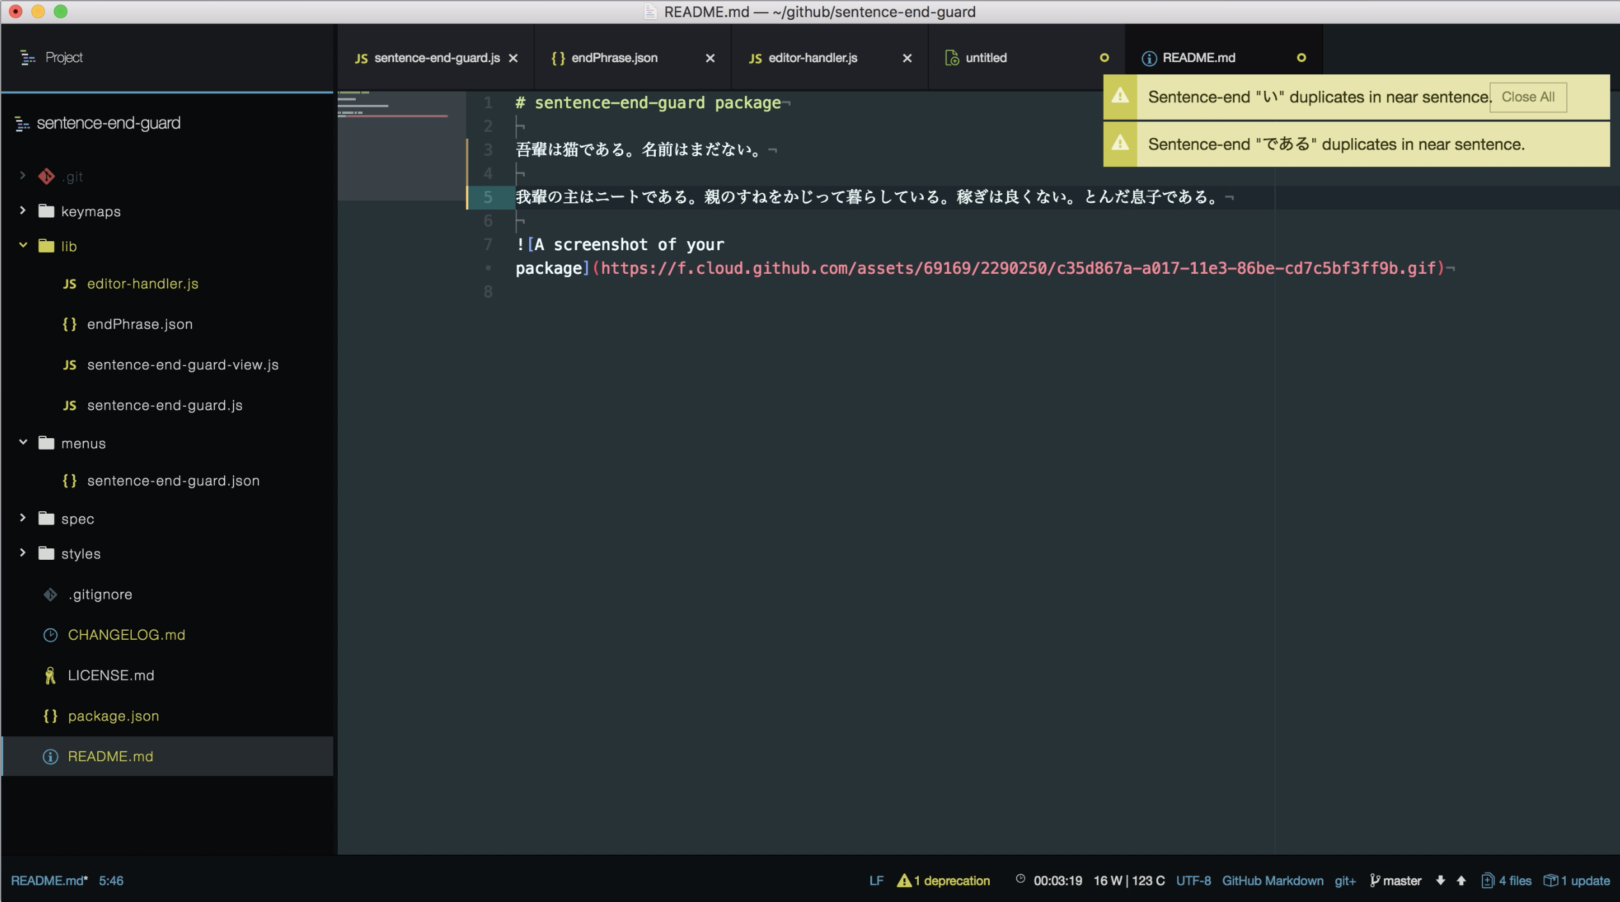Click the modified dot on untitled tab

coord(1104,58)
